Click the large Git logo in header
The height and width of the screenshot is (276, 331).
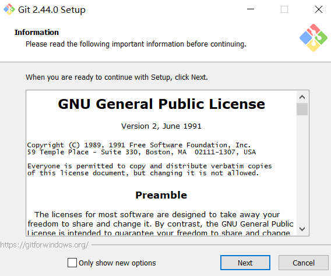pos(314,38)
